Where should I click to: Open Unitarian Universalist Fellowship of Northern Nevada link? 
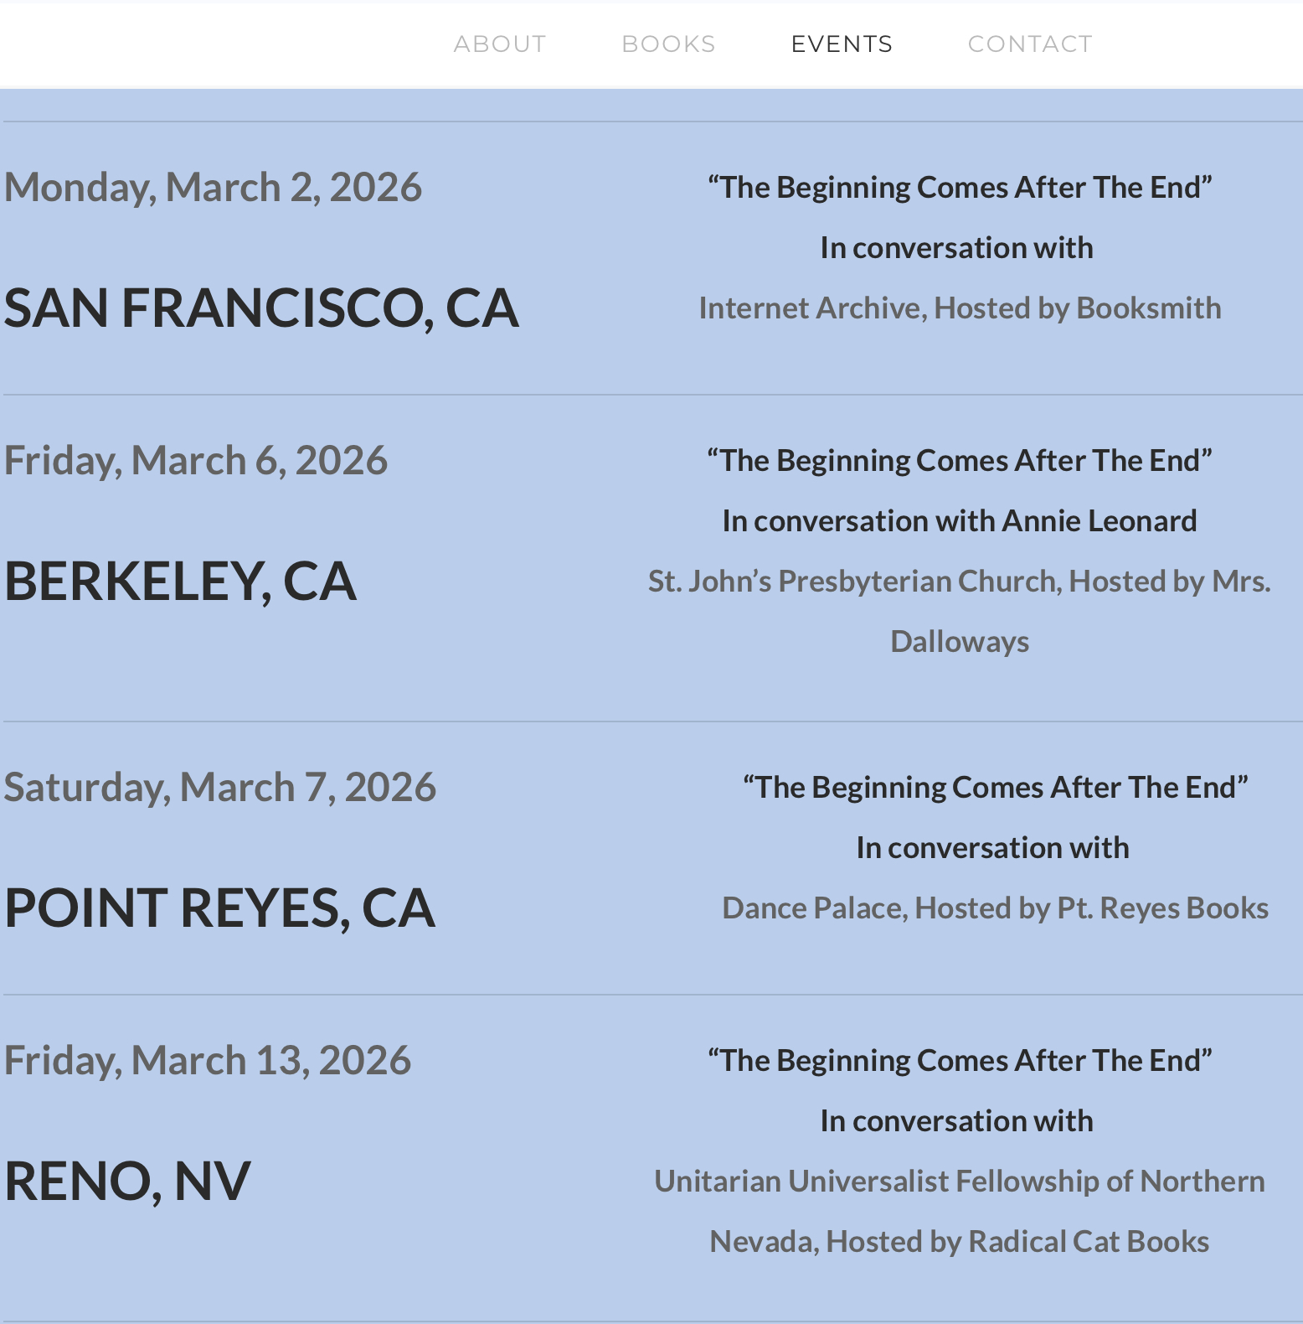click(960, 1182)
